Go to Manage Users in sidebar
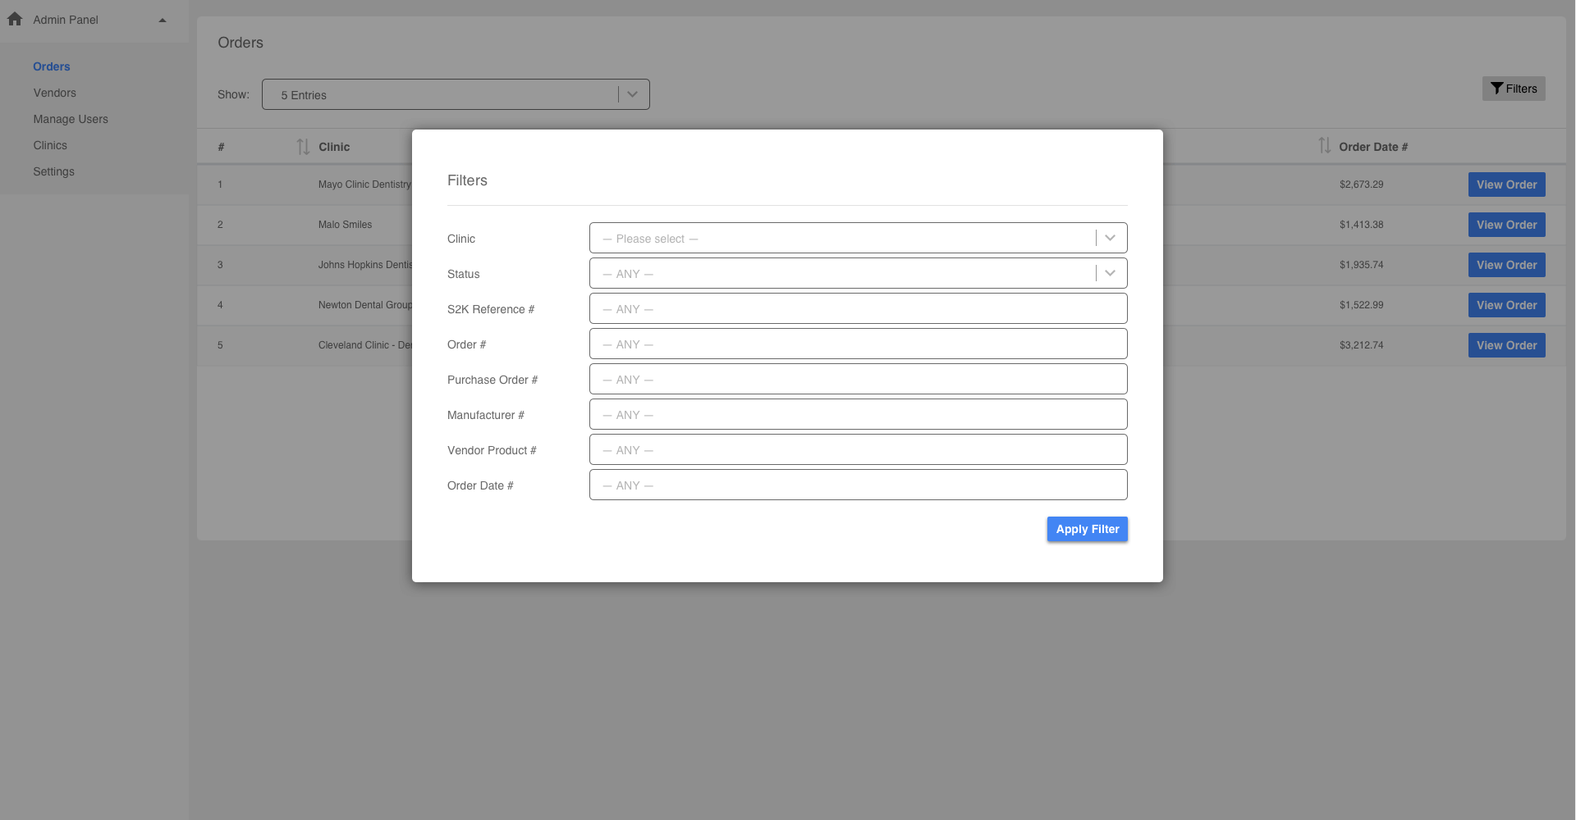Screen dimensions: 1576x820 click(71, 119)
